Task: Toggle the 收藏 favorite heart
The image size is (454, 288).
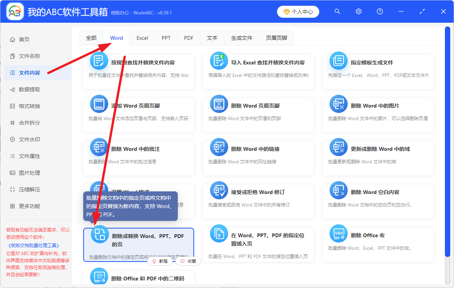Action: [x=188, y=261]
